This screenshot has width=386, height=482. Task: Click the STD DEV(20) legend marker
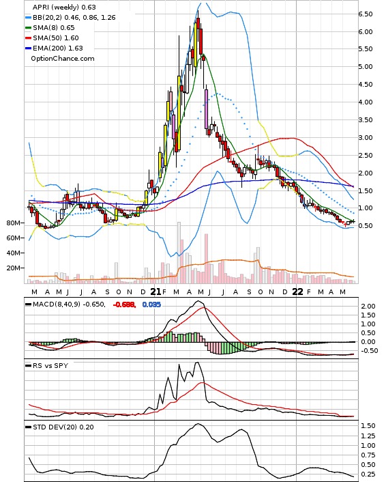pos(28,427)
